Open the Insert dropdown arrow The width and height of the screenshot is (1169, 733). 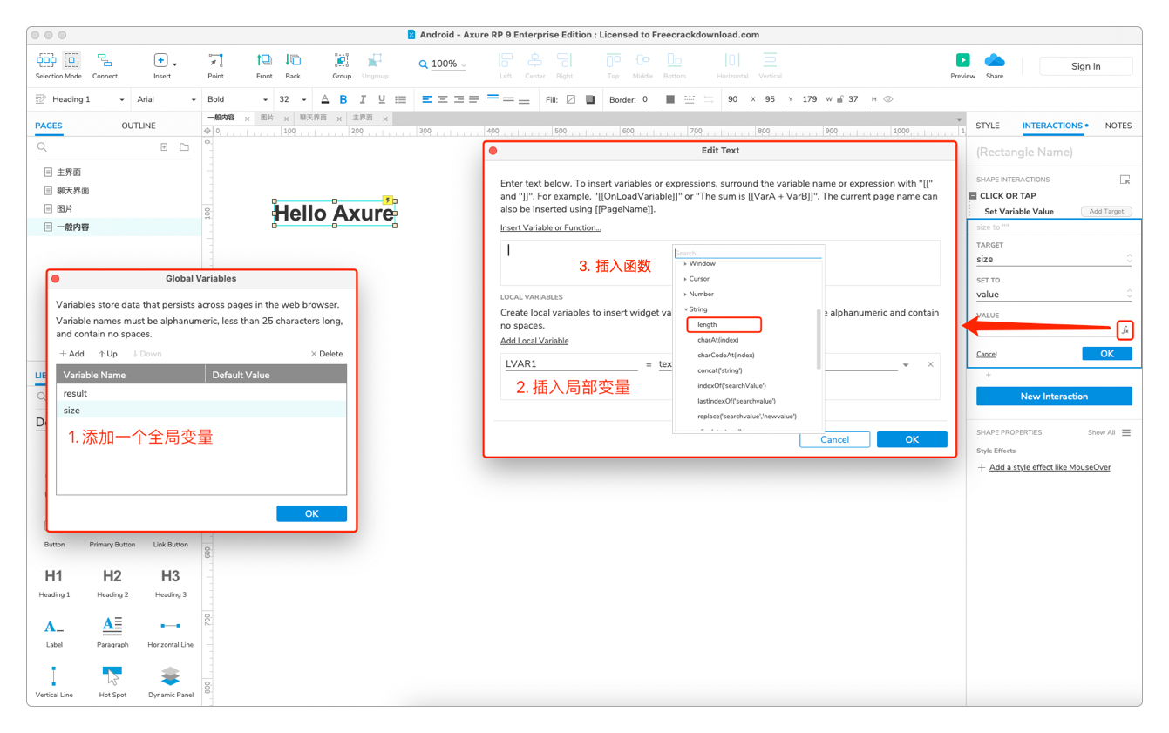175,64
